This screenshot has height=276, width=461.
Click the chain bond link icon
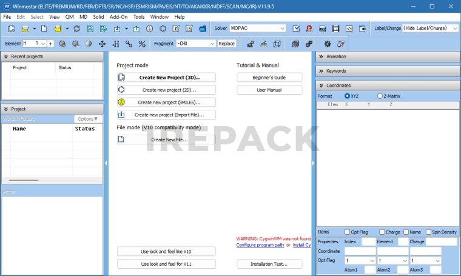tap(129, 44)
